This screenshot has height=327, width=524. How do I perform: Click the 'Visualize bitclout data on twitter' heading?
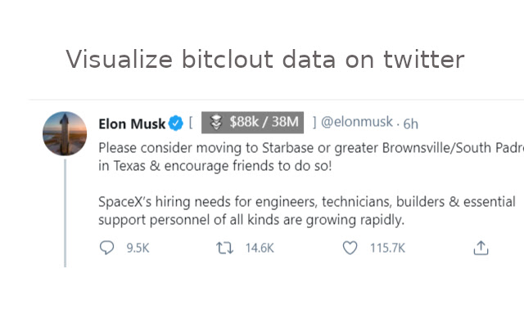click(x=264, y=60)
